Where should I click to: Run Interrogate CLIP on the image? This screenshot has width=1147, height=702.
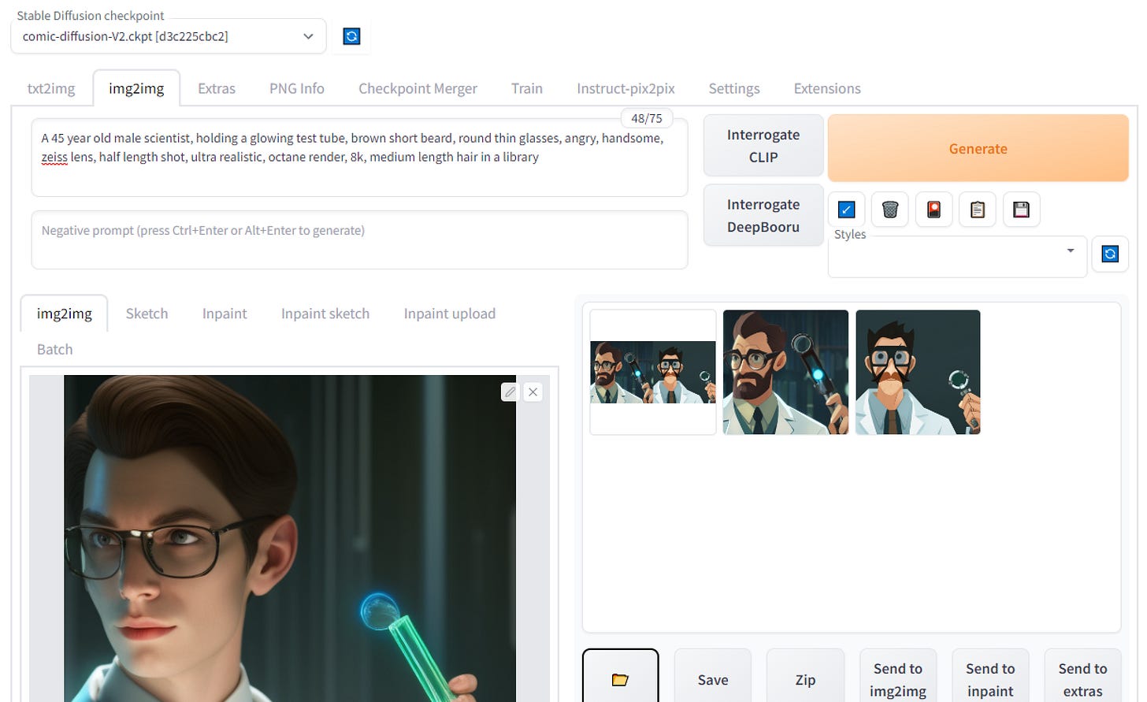click(x=763, y=146)
